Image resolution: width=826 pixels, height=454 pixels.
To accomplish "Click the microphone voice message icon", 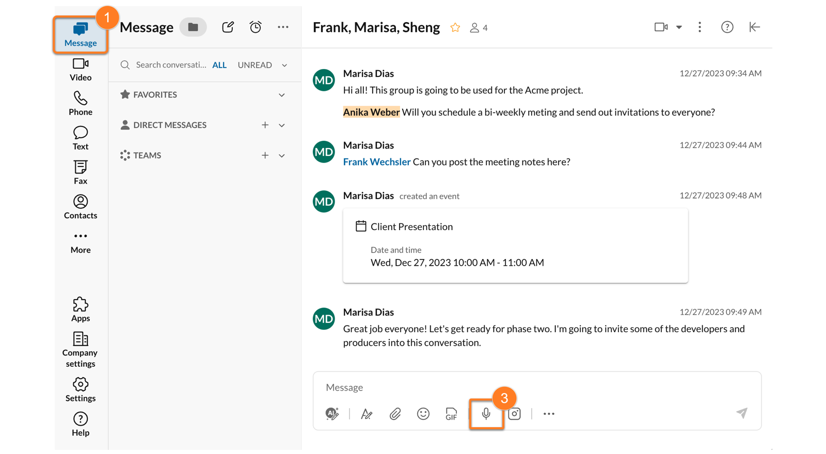I will (x=486, y=414).
